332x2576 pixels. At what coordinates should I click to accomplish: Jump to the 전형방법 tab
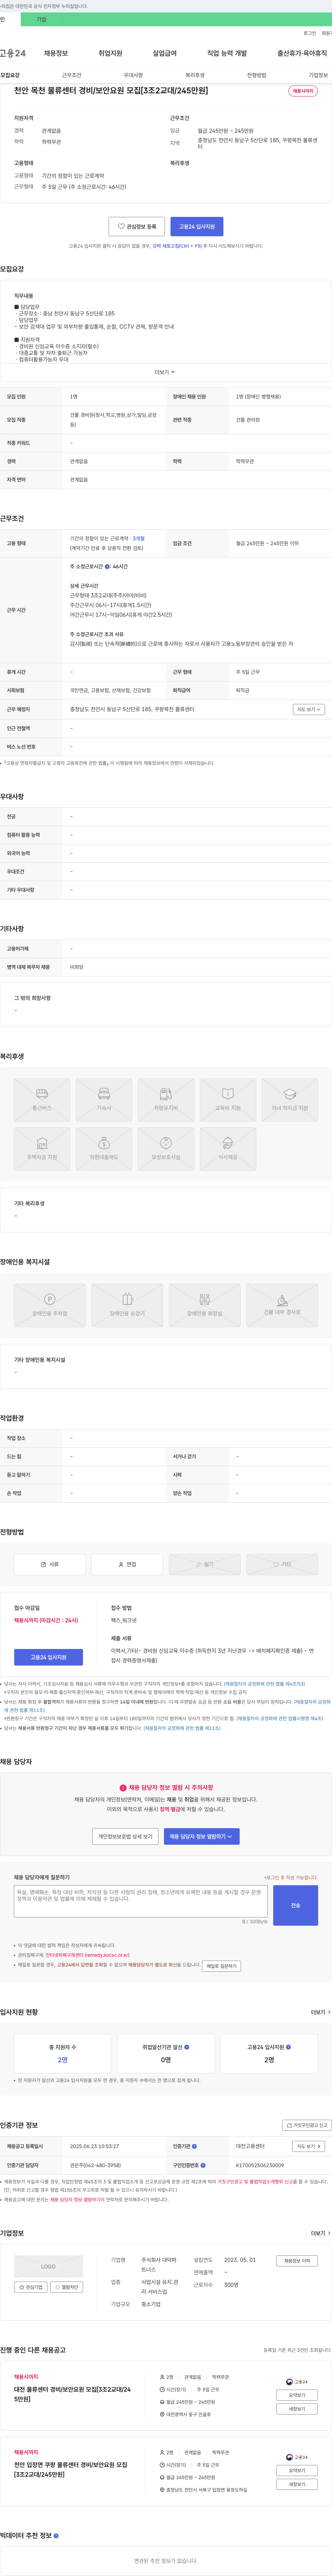pyautogui.click(x=257, y=75)
